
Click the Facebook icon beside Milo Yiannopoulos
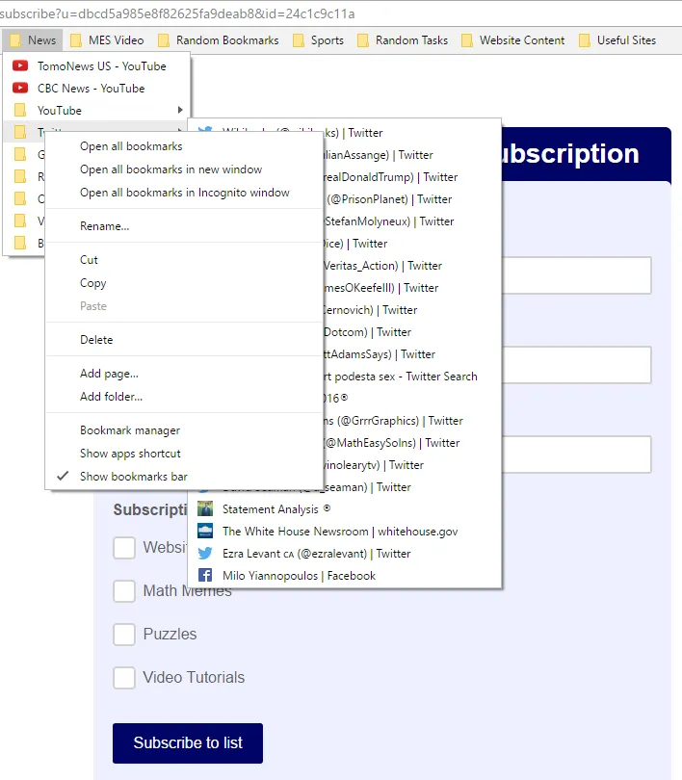tap(205, 576)
